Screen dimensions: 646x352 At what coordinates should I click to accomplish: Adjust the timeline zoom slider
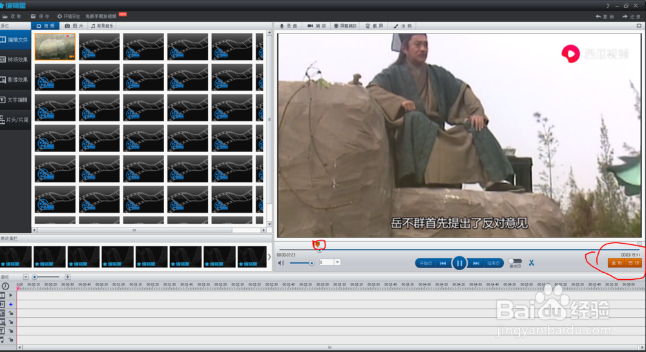pyautogui.click(x=35, y=277)
